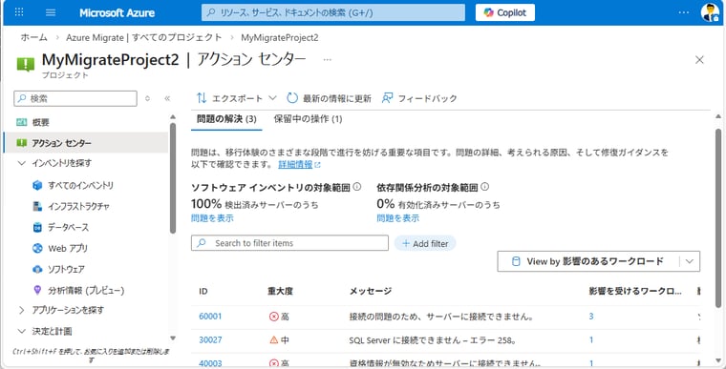Image resolution: width=726 pixels, height=369 pixels.
Task: Click the Copilot button
Action: click(x=505, y=12)
